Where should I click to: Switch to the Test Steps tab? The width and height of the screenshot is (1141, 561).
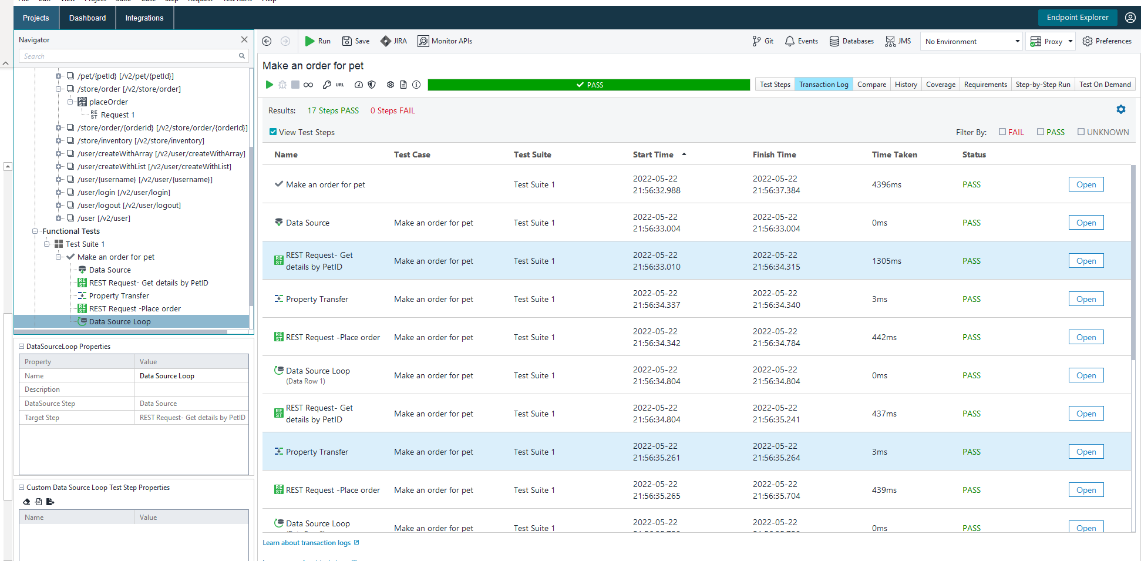(775, 85)
